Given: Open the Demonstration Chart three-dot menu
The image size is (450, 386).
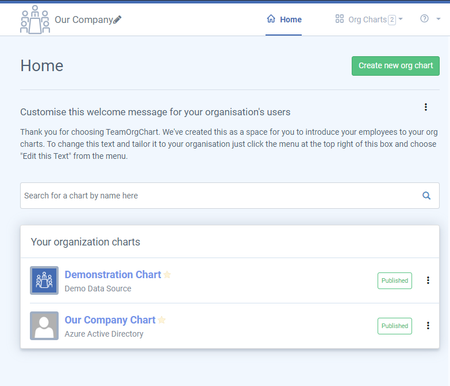Looking at the screenshot, I should 428,280.
